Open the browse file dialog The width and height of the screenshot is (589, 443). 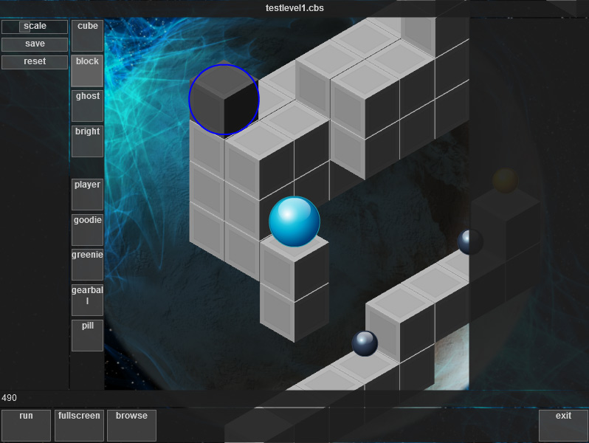click(x=131, y=425)
